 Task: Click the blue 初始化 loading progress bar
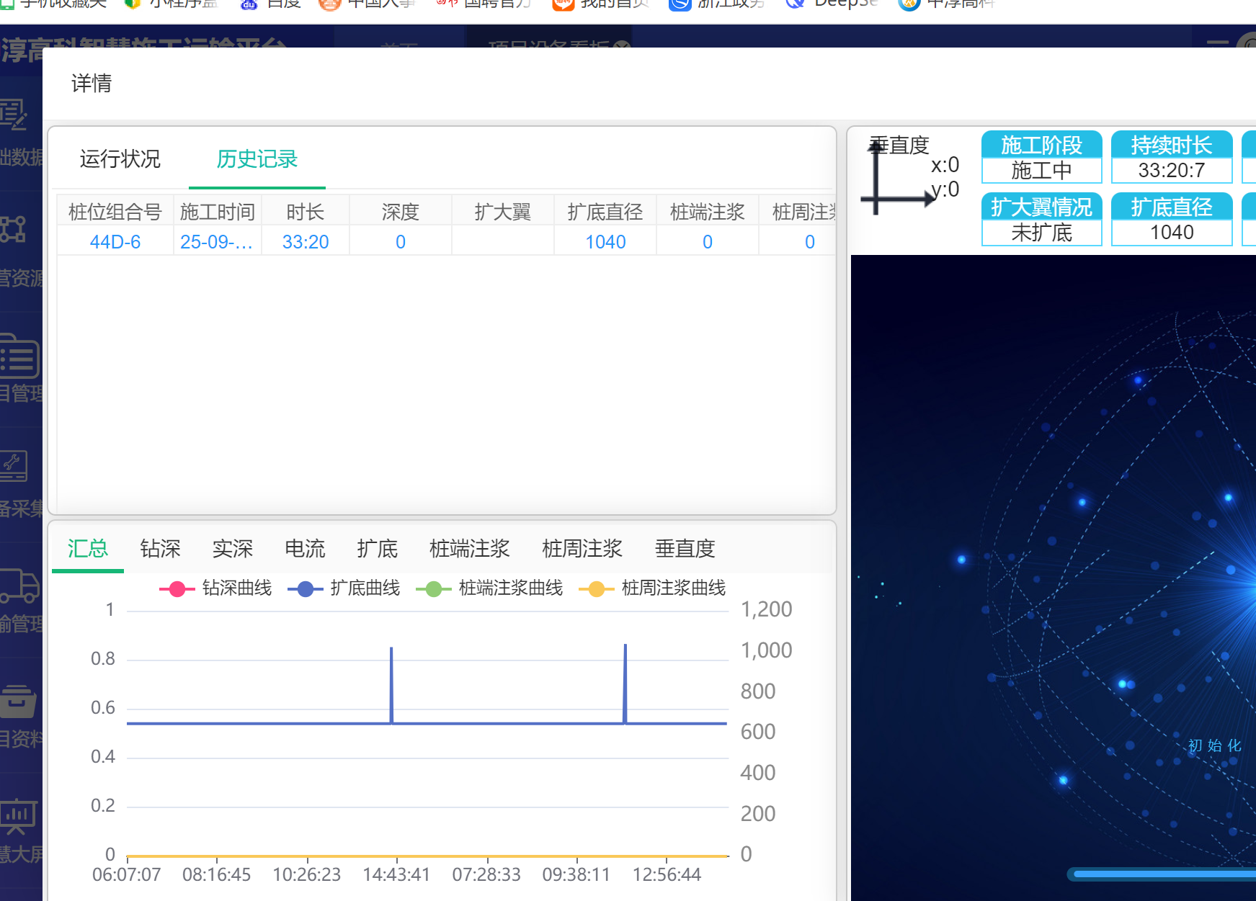[x=1162, y=874]
